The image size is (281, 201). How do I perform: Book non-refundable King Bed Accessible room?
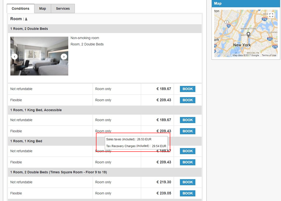(x=187, y=120)
